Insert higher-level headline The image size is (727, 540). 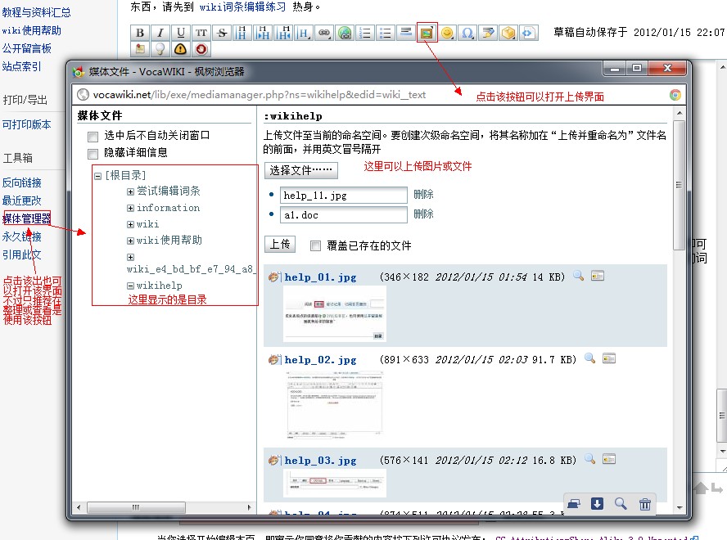(282, 33)
